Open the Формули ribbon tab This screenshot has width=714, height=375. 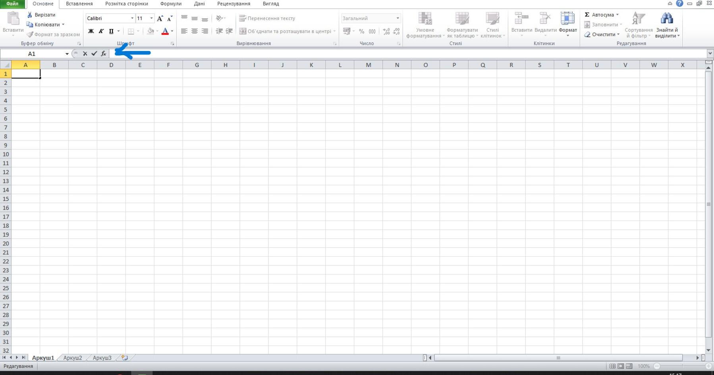coord(171,4)
